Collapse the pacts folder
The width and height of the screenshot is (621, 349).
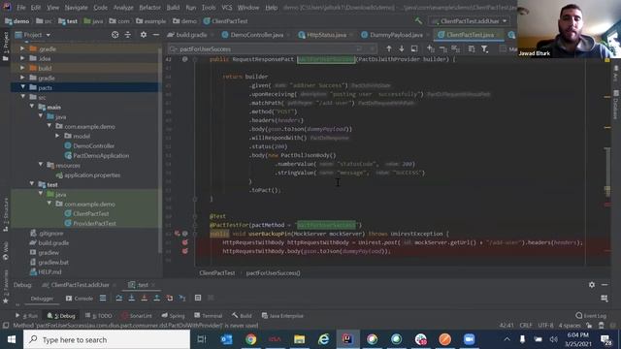coord(22,87)
